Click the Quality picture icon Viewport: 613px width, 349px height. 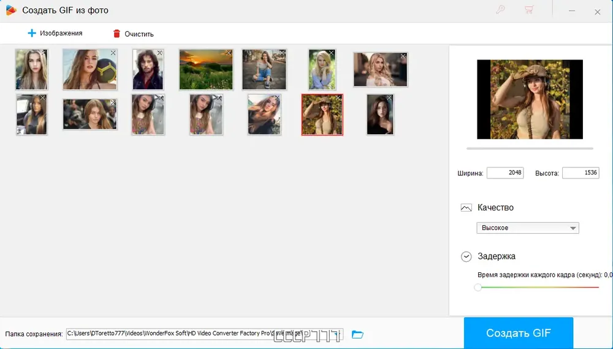(x=466, y=208)
